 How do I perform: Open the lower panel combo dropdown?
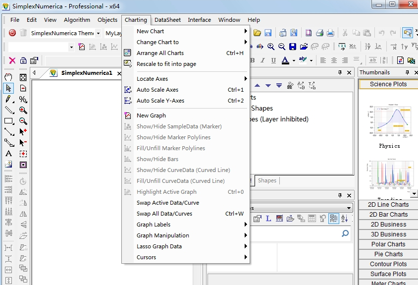[349, 208]
